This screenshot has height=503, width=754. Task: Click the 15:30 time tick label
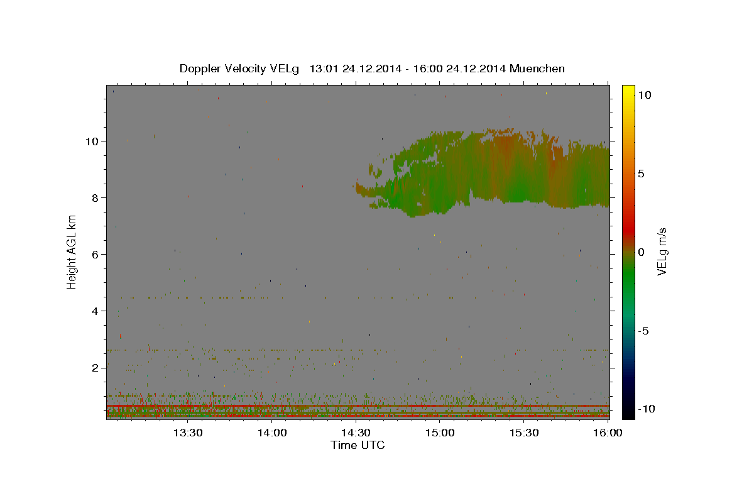[x=523, y=433]
